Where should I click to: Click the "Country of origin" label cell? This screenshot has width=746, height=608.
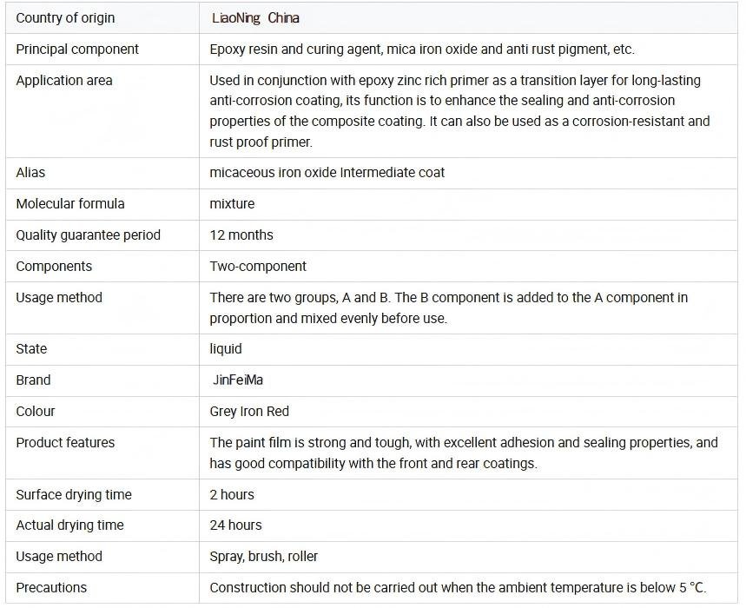point(65,18)
